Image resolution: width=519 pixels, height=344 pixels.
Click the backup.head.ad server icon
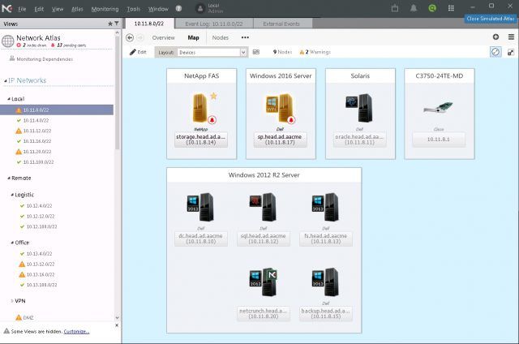click(x=326, y=282)
